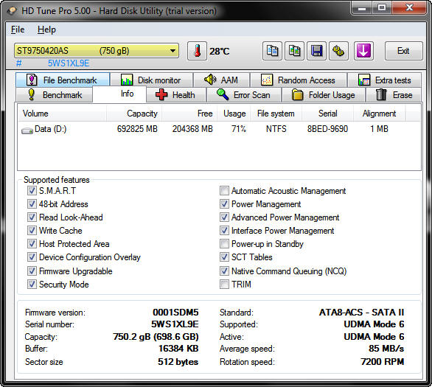Viewport: 432px width, 387px height.
Task: Open the File menu
Action: coord(18,29)
